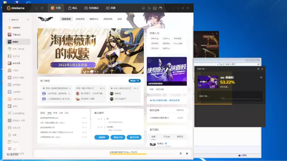Select the game page 游戏资讯 highlighted tab
Screen dimensions: 287x161
[x=66, y=19]
